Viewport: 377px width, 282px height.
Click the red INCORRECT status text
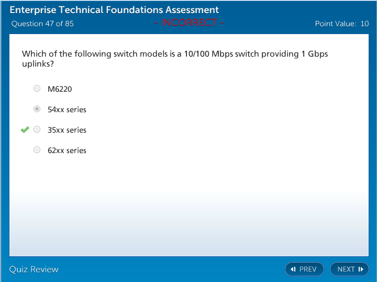click(x=189, y=23)
